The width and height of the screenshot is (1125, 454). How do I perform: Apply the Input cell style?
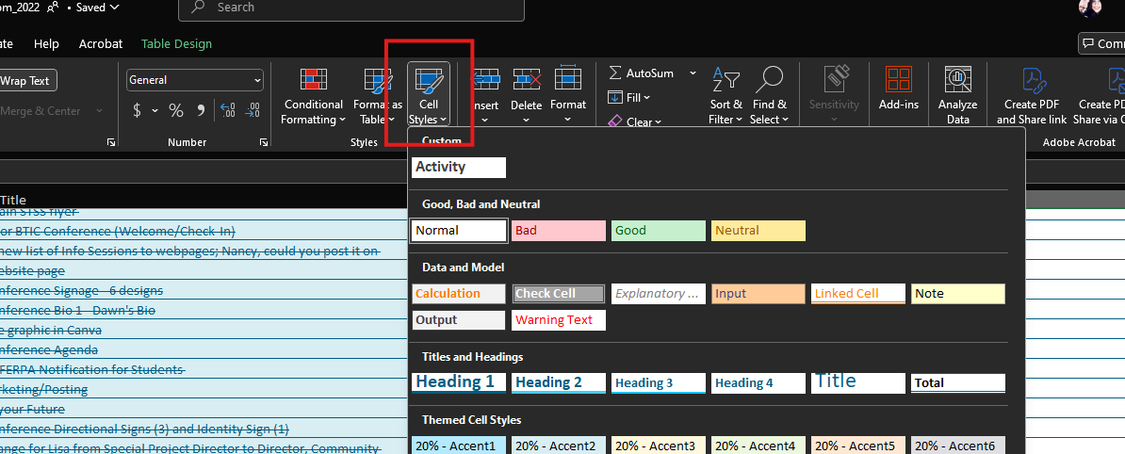[x=758, y=293]
